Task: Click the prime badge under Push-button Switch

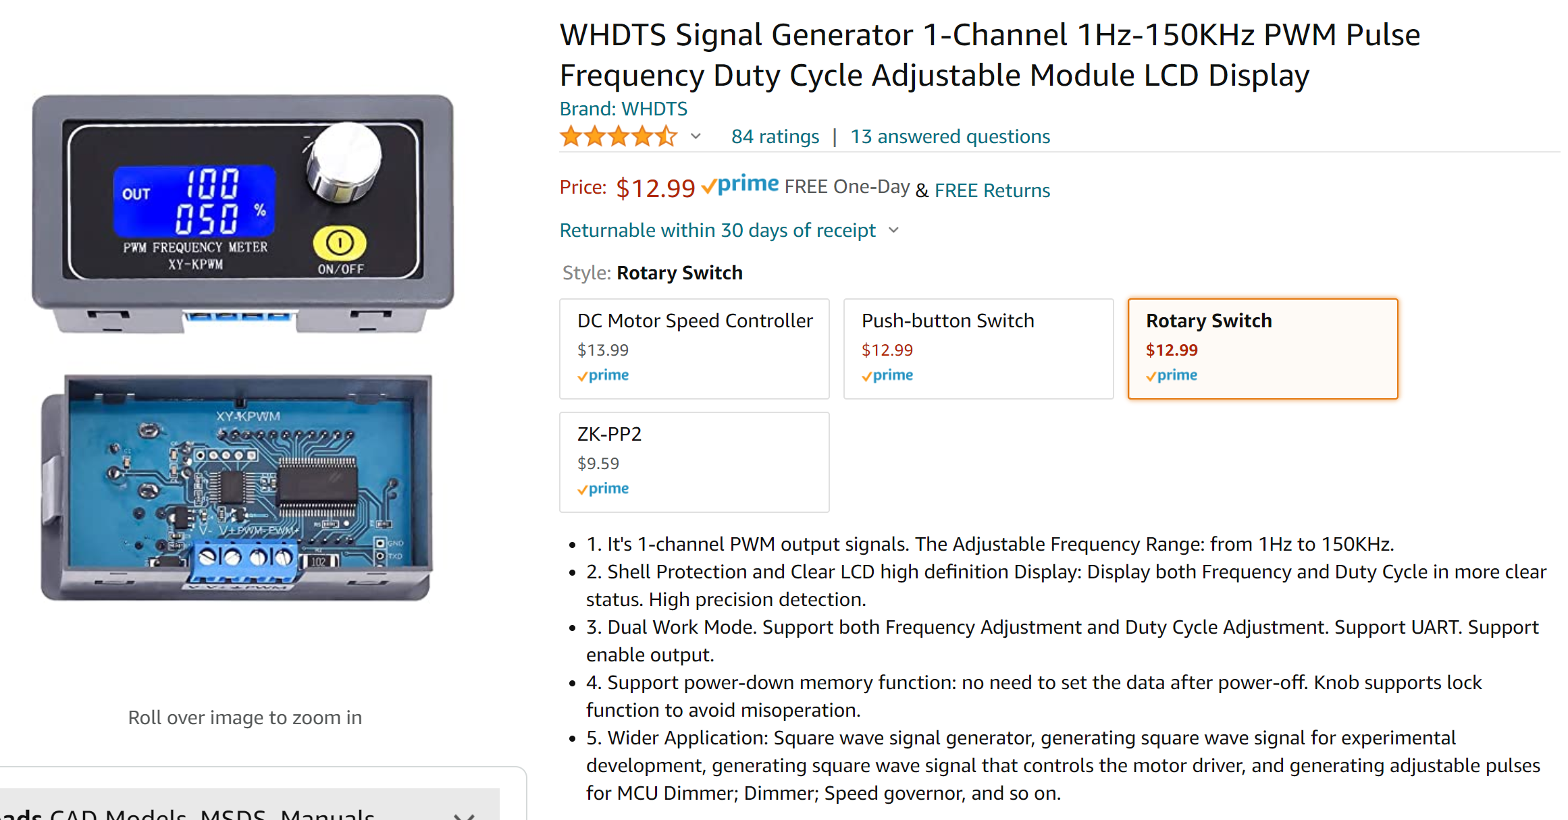Action: click(887, 375)
